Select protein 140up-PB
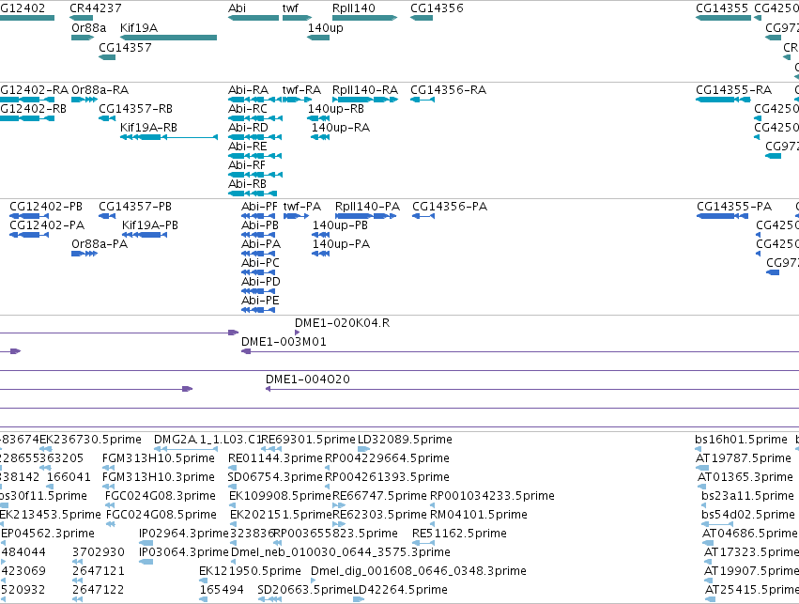The height and width of the screenshot is (604, 799). tap(341, 225)
